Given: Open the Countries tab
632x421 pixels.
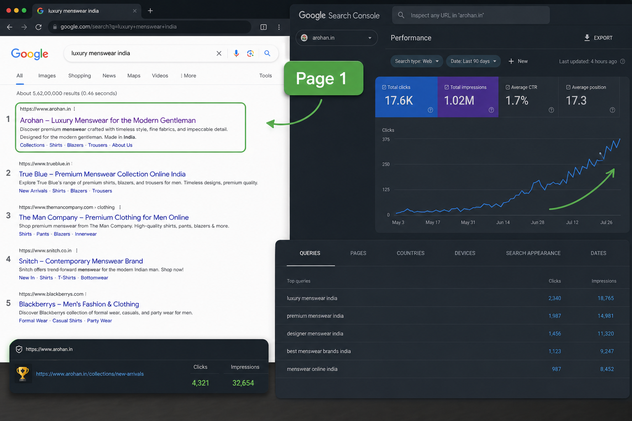Looking at the screenshot, I should click(411, 253).
